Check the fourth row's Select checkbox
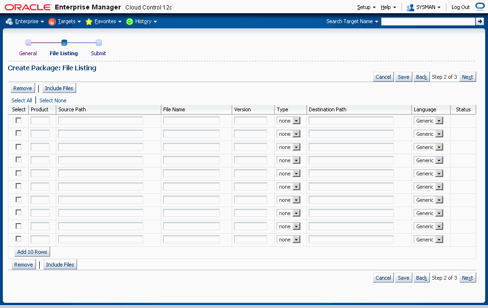This screenshot has width=488, height=308. 18,159
